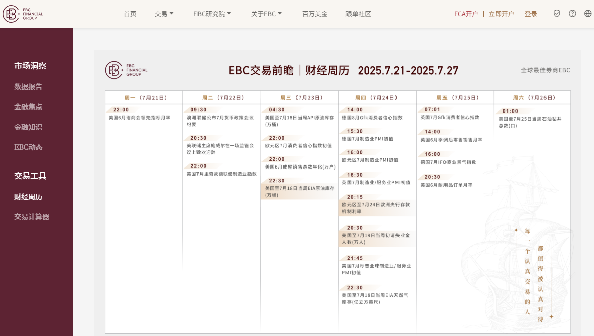Click the 德国7月IFO商业景气指数 entry

click(x=448, y=162)
